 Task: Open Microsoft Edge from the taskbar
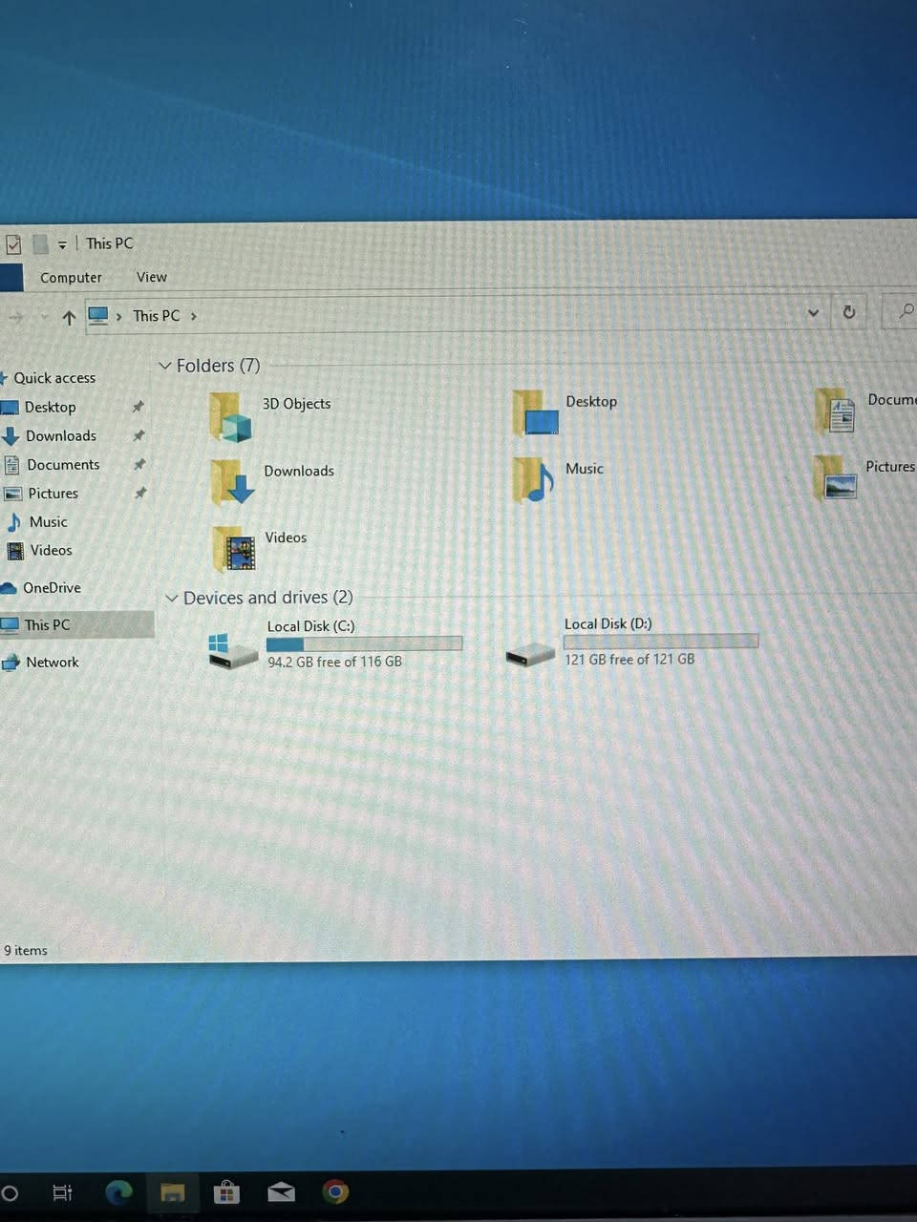tap(118, 1191)
